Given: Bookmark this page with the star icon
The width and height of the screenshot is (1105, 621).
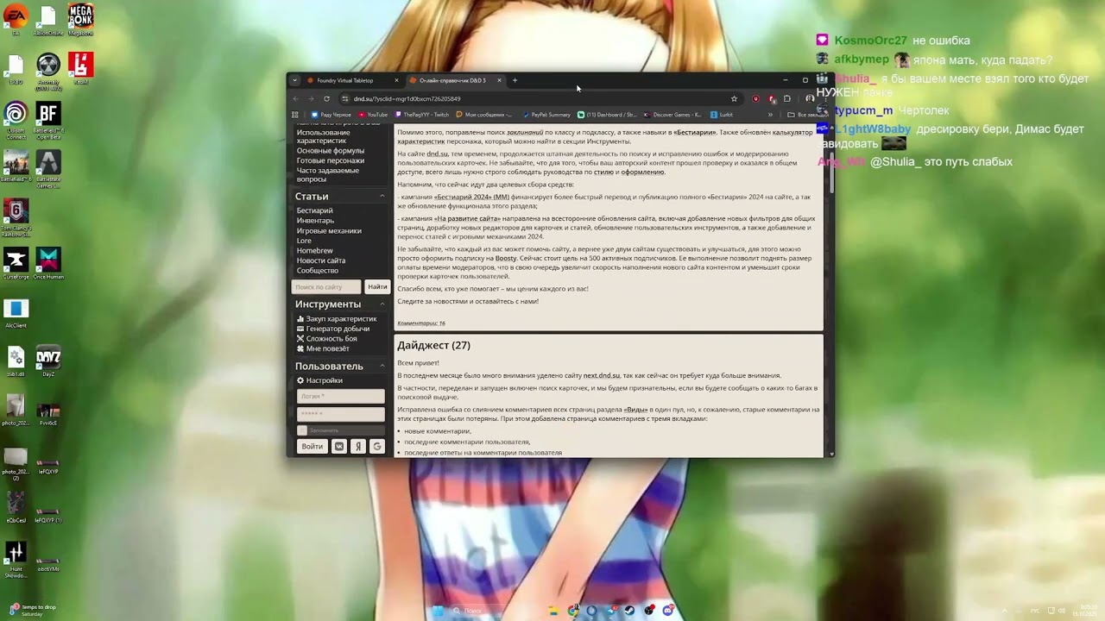Looking at the screenshot, I should pos(734,98).
